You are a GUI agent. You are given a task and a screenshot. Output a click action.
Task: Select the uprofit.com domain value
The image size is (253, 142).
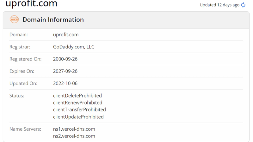click(66, 34)
